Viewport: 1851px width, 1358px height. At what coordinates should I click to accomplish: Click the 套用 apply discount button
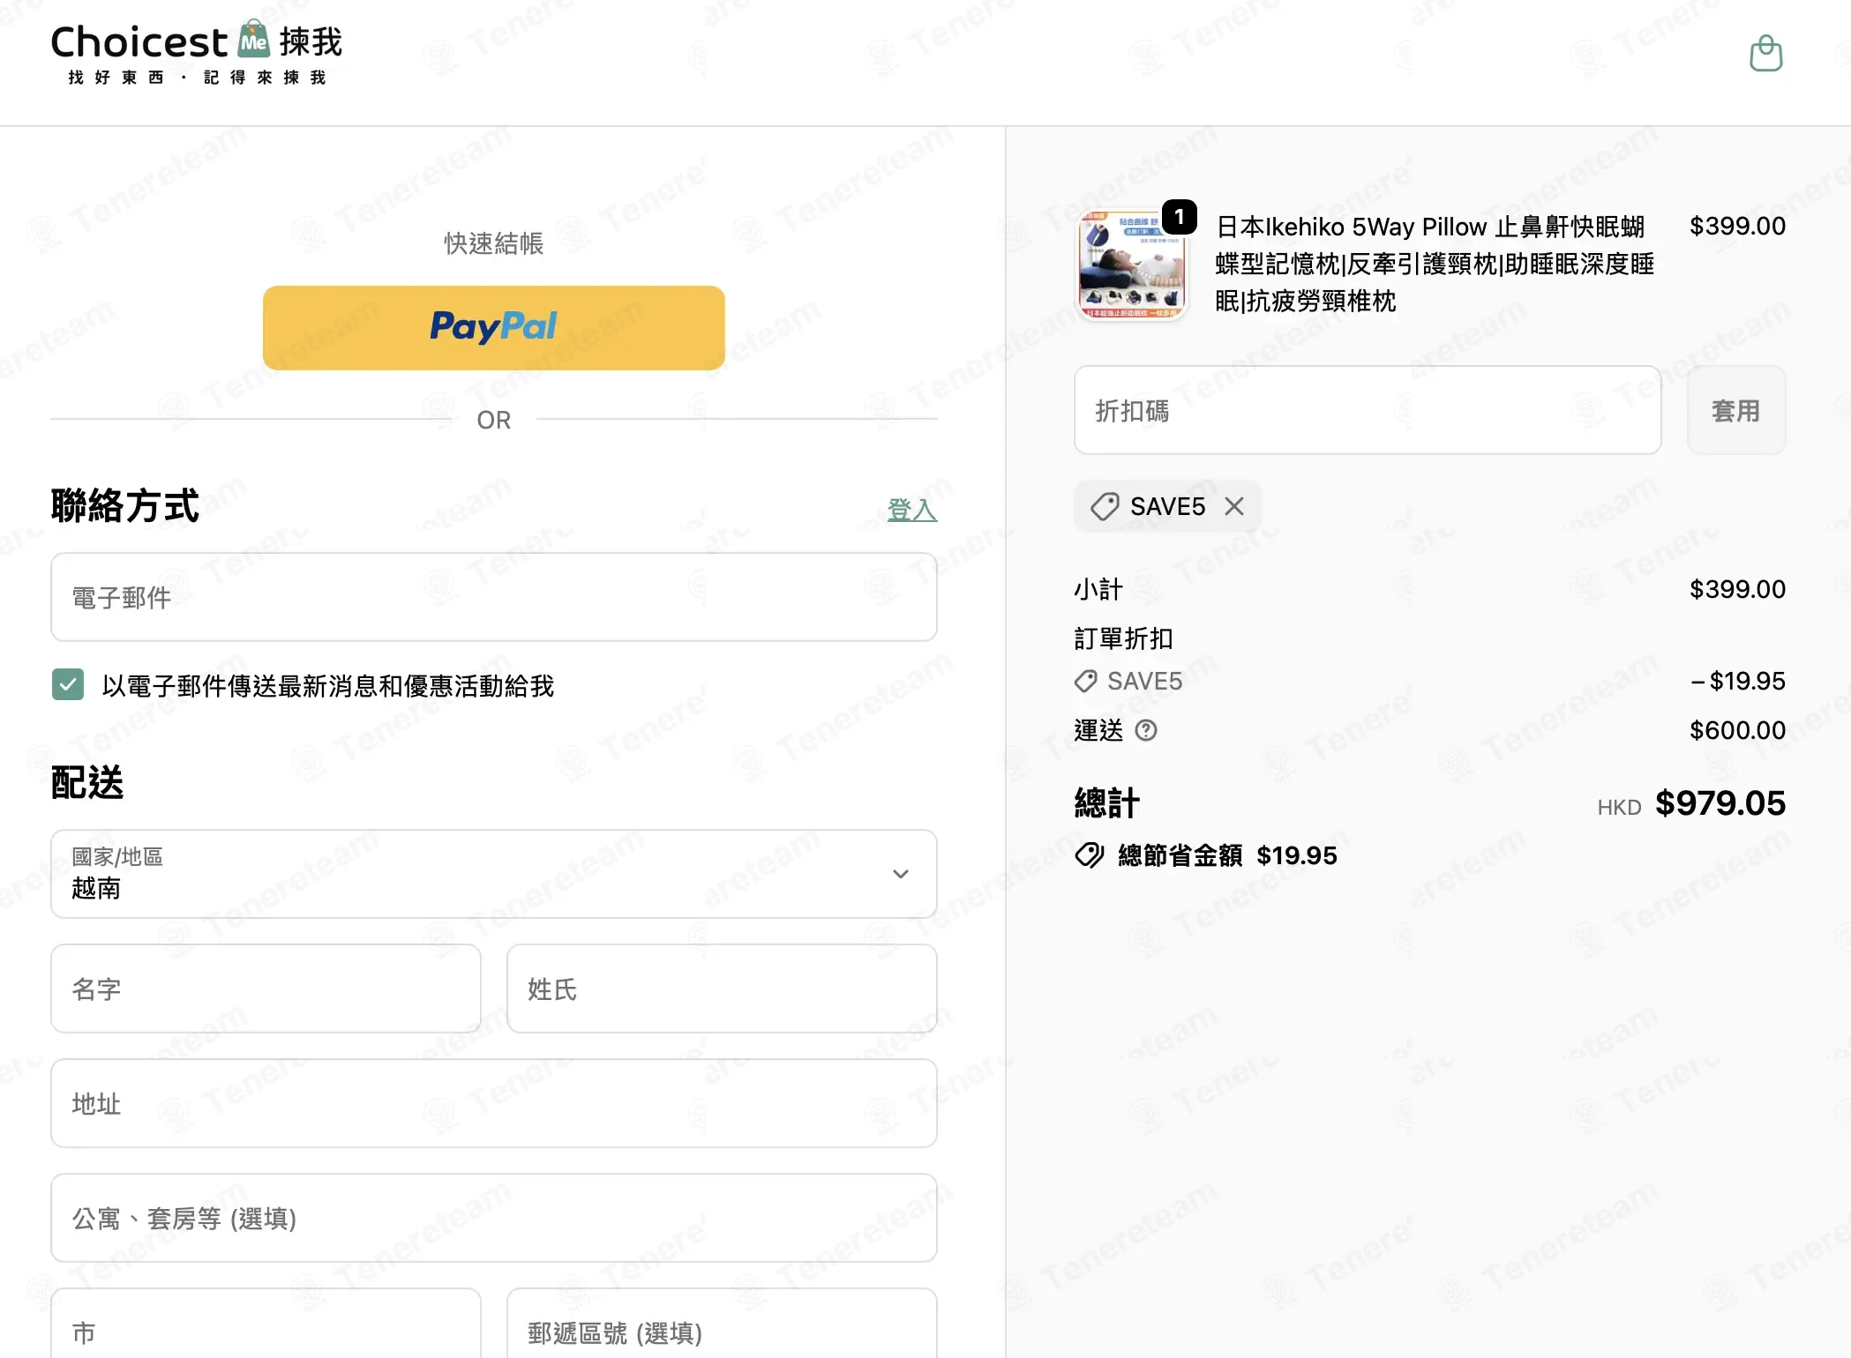point(1735,410)
